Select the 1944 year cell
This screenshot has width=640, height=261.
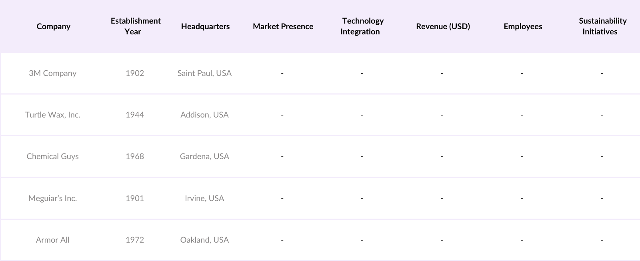pyautogui.click(x=135, y=115)
